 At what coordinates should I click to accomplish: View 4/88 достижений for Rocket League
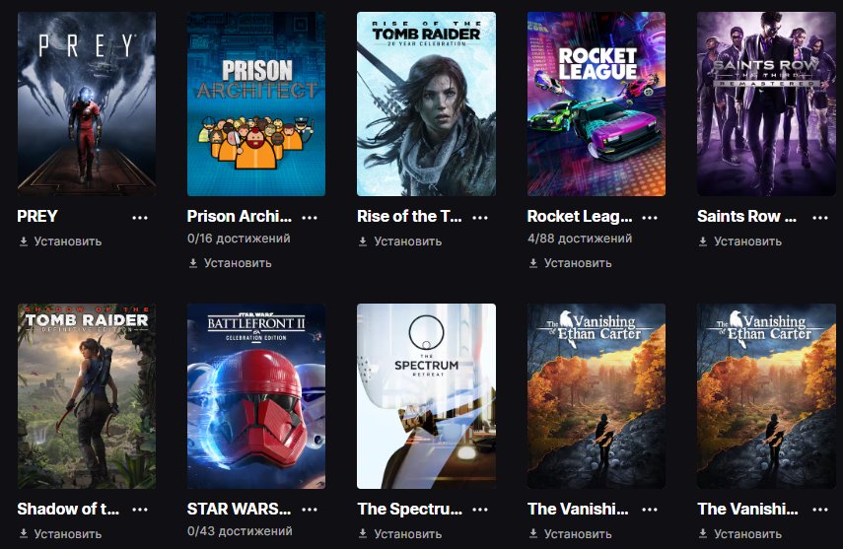coord(580,239)
